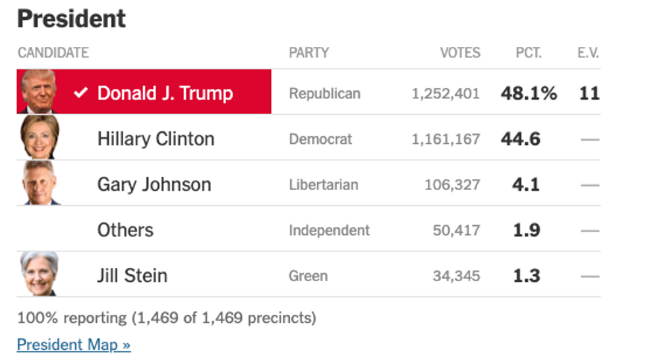
Task: Click Trump's 48.1% percentage value
Action: [x=529, y=93]
